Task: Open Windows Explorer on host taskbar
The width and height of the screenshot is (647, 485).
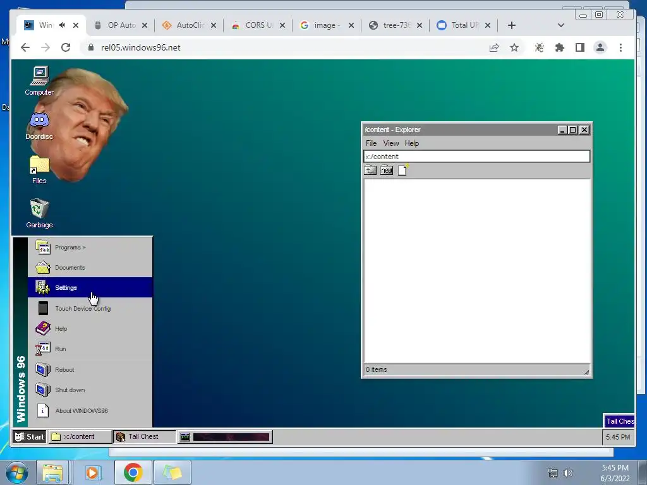Action: click(53, 472)
